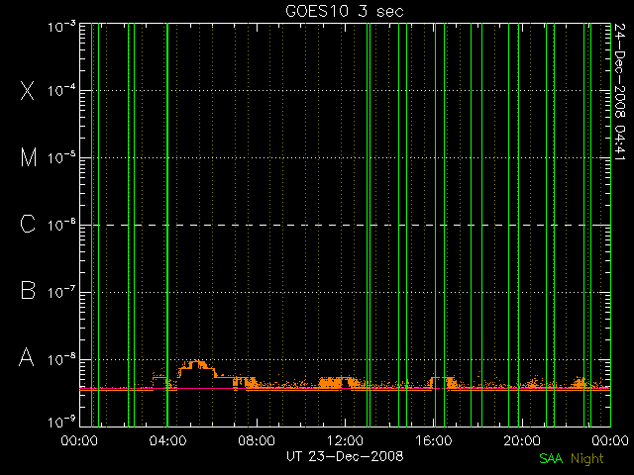The image size is (634, 475).
Task: Click the 16:00 time axis label
Action: click(x=434, y=440)
